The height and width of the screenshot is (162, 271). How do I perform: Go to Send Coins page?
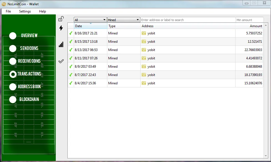click(x=24, y=49)
